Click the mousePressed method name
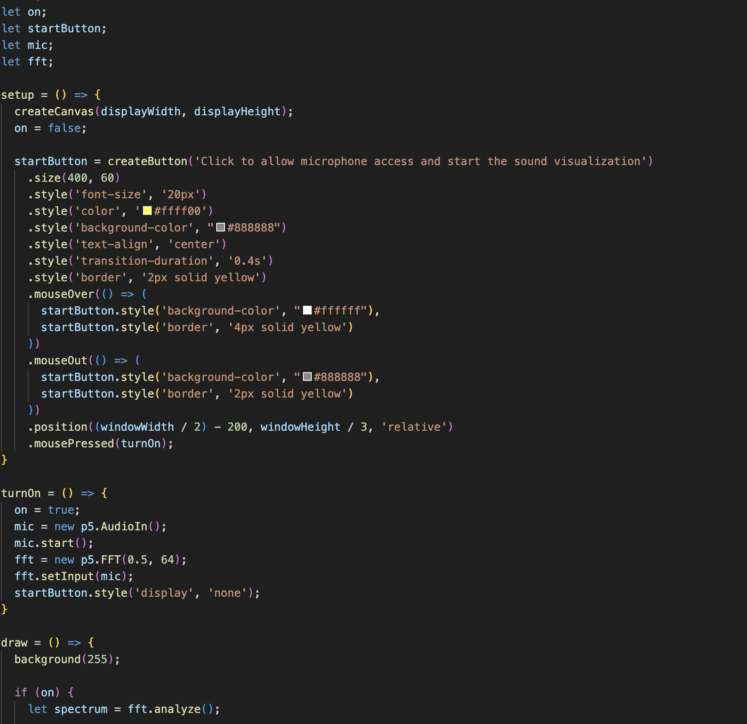This screenshot has width=747, height=724. (74, 444)
